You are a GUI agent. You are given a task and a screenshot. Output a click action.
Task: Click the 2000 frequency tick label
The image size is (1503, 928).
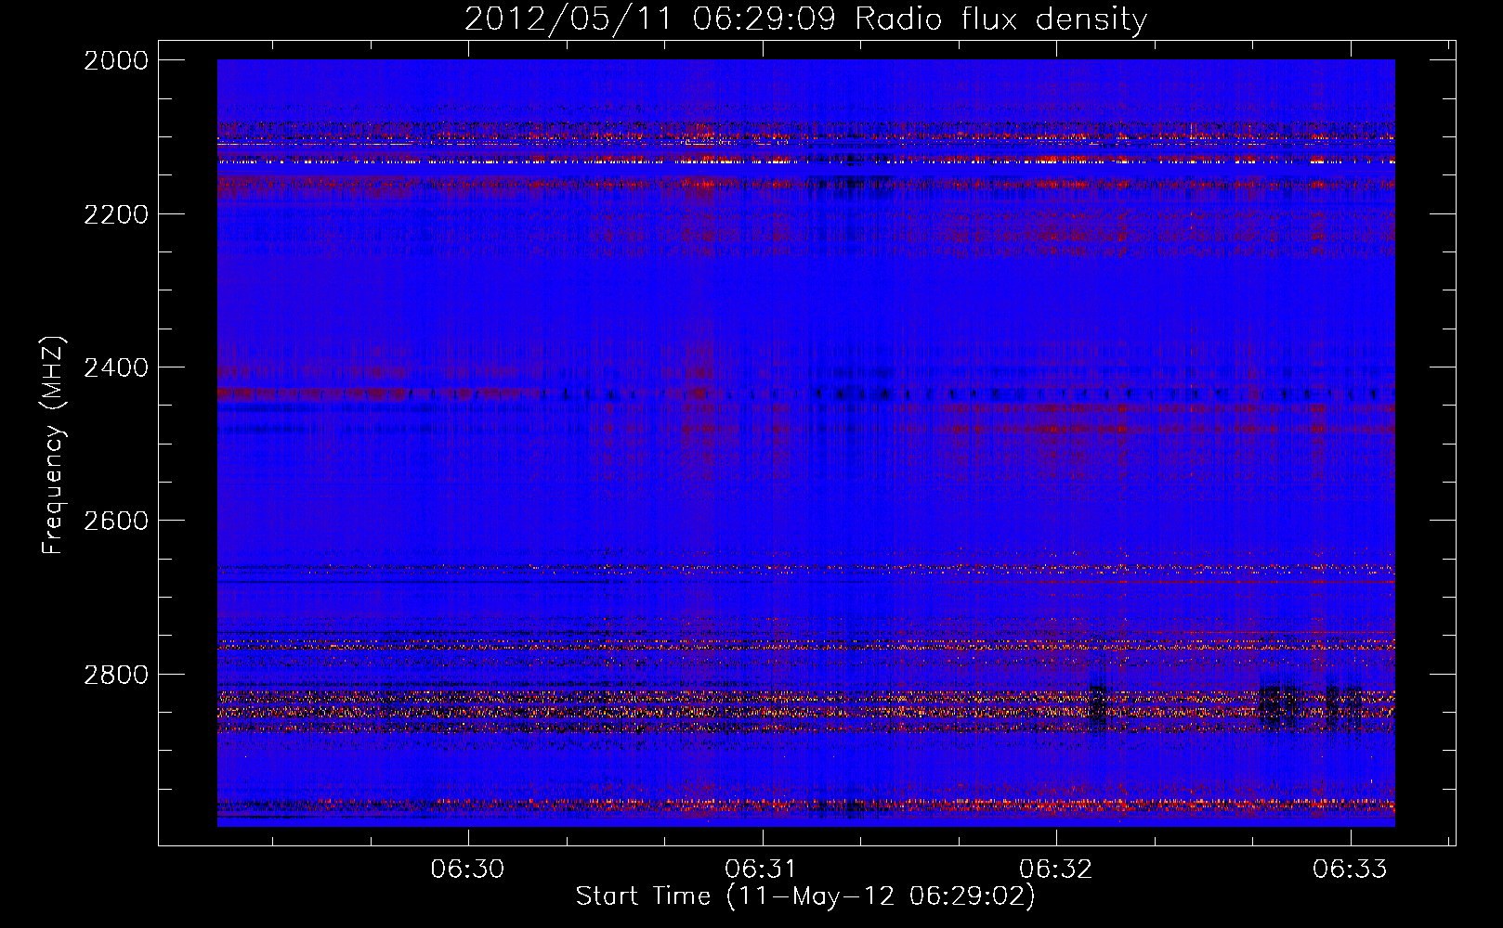116,60
